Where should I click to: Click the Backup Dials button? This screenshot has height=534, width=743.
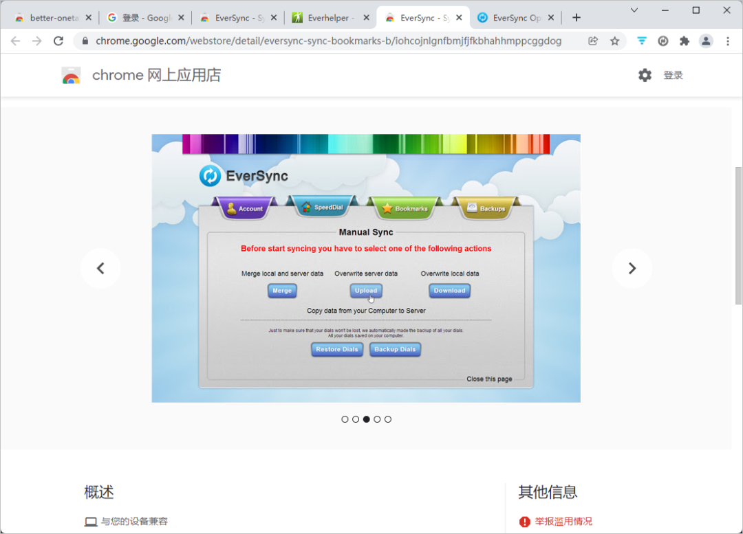395,349
